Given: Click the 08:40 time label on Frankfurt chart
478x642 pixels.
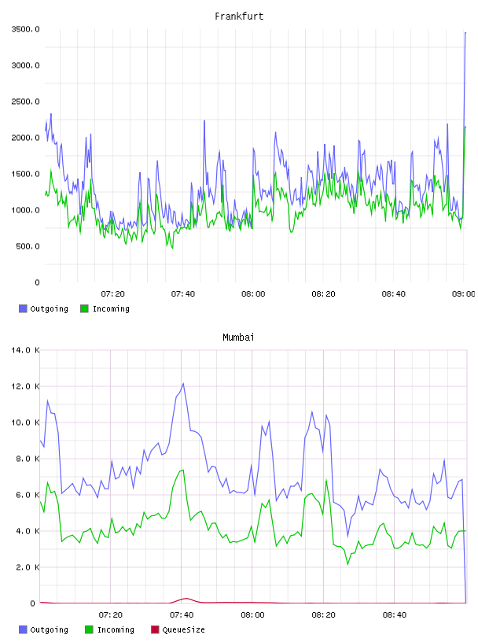Looking at the screenshot, I should (394, 294).
